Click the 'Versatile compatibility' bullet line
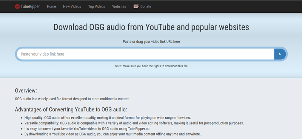Viewport: 302px width, 139px height. point(134,123)
